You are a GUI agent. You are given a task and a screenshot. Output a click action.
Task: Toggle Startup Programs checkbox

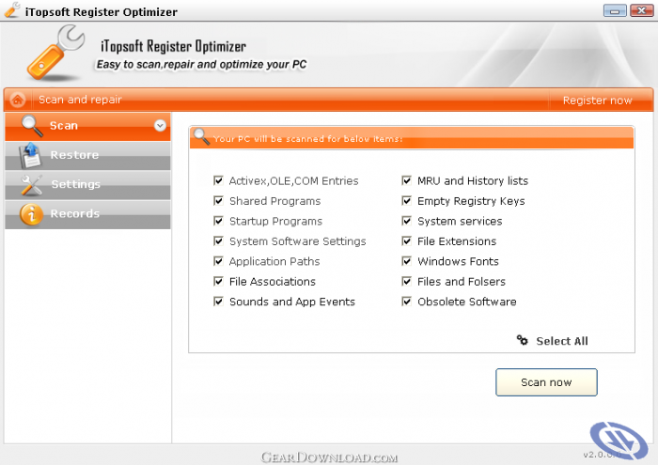point(218,221)
